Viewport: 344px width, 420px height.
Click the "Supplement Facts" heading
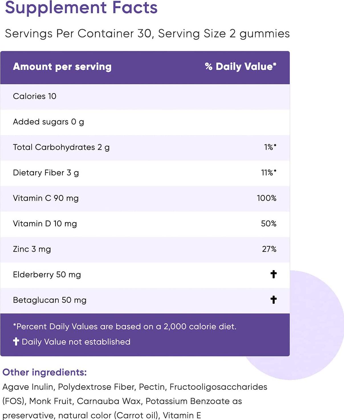81,8
